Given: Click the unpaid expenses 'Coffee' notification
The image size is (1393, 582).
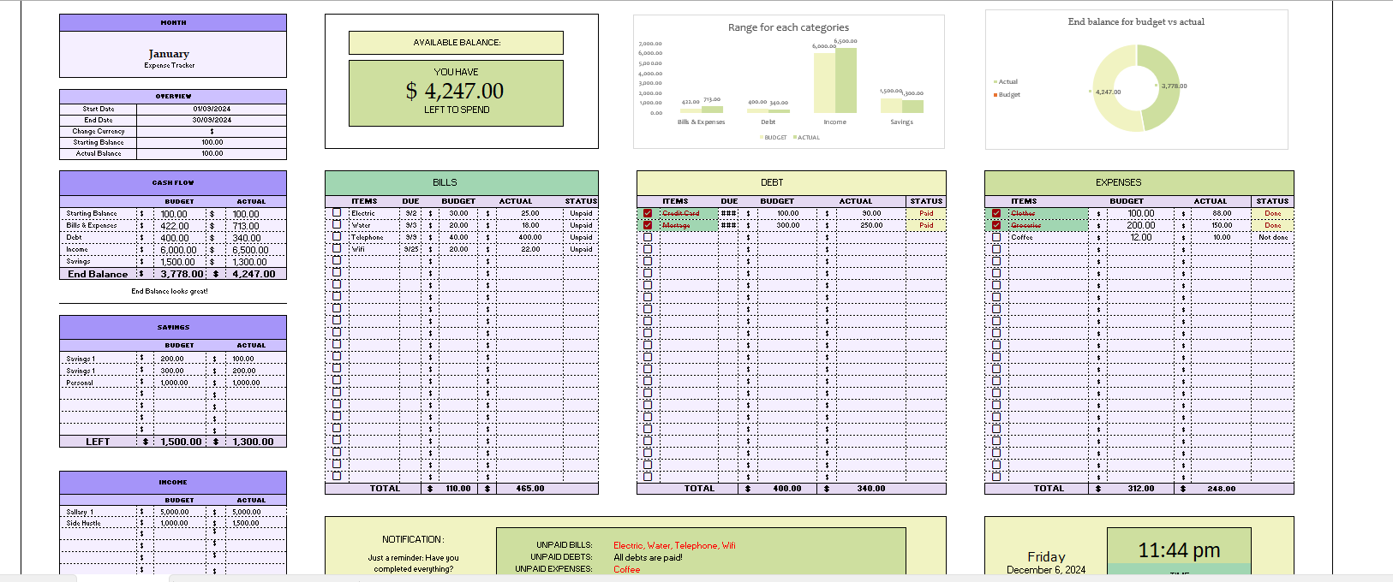Looking at the screenshot, I should coord(626,569).
